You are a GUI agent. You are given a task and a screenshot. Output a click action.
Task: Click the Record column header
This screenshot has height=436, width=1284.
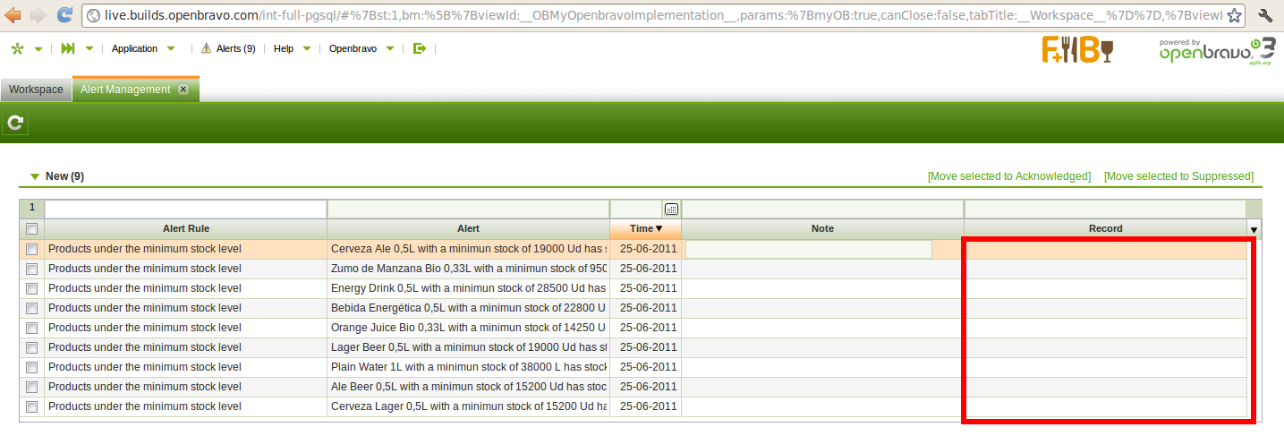[1105, 228]
